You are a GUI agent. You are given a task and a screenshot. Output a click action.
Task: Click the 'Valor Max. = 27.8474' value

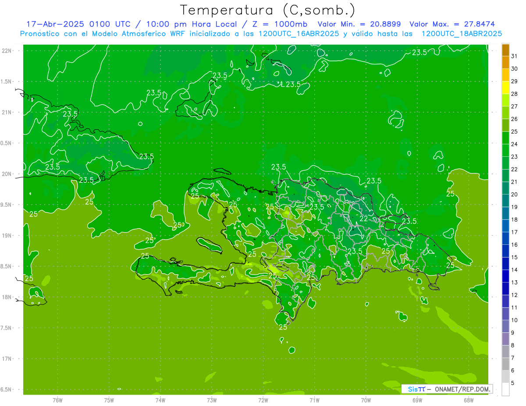452,24
